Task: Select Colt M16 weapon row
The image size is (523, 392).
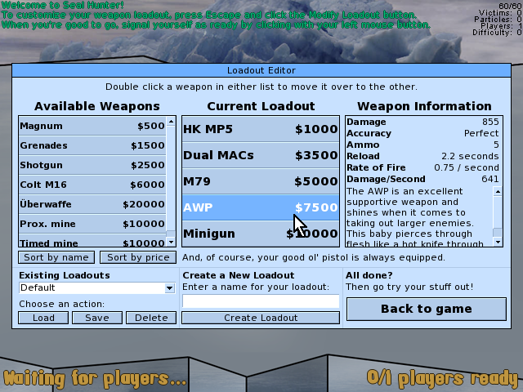Action: (x=92, y=185)
